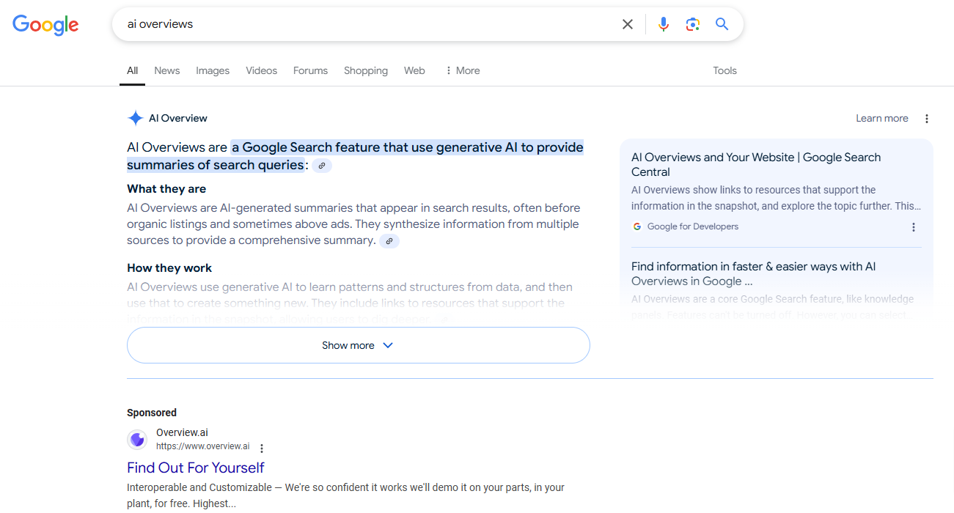Open the 'Find Out For Yourself' ad link

[195, 467]
